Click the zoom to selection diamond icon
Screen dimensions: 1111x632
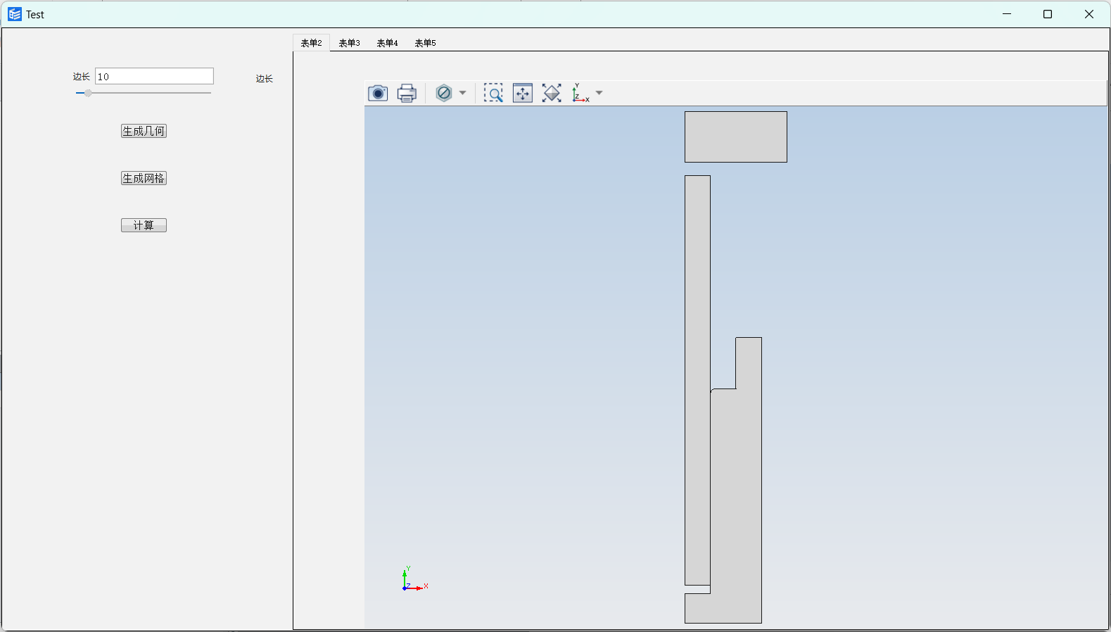coord(552,93)
